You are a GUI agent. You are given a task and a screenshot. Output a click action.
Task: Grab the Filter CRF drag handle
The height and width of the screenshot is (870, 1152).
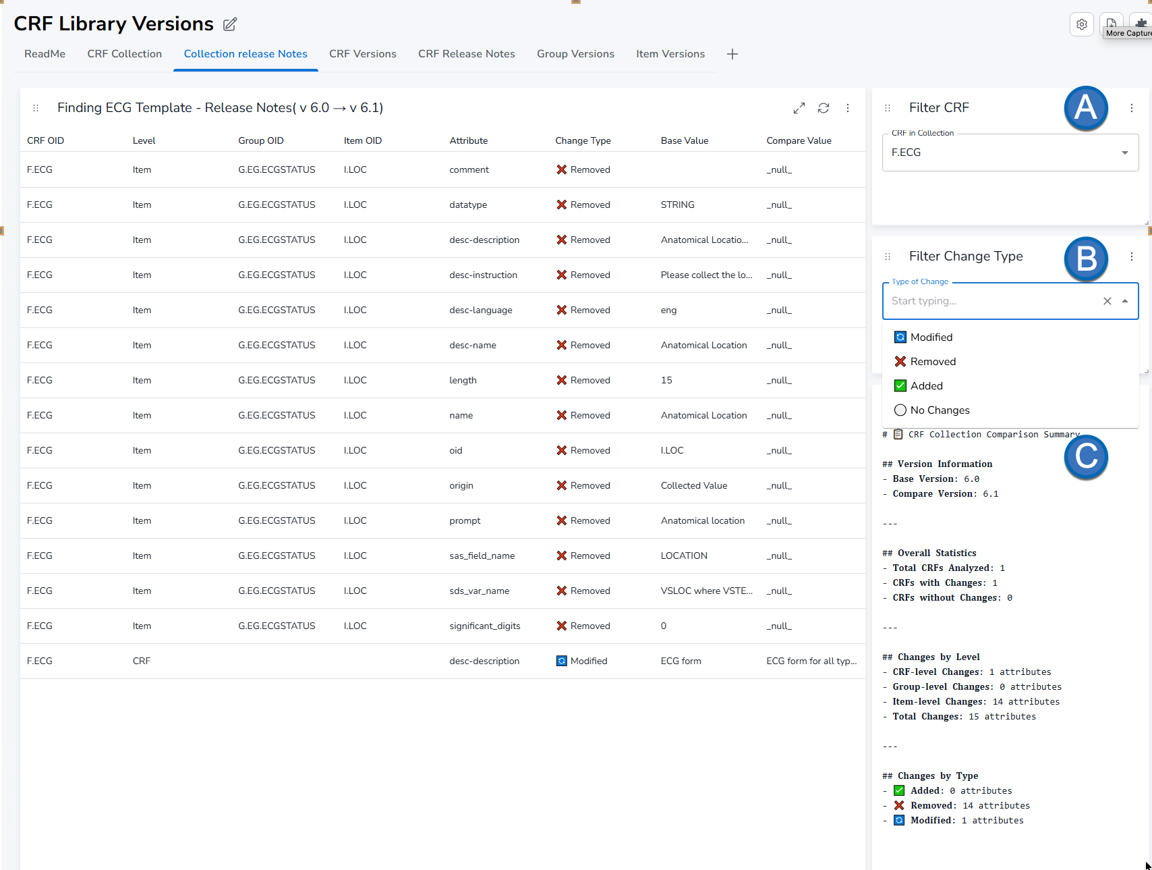888,108
